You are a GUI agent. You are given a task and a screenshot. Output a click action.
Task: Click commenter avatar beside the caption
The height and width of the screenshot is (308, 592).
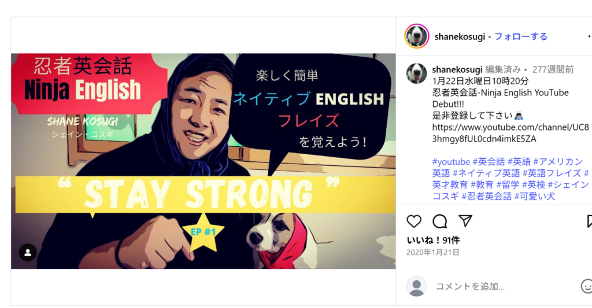(x=416, y=73)
